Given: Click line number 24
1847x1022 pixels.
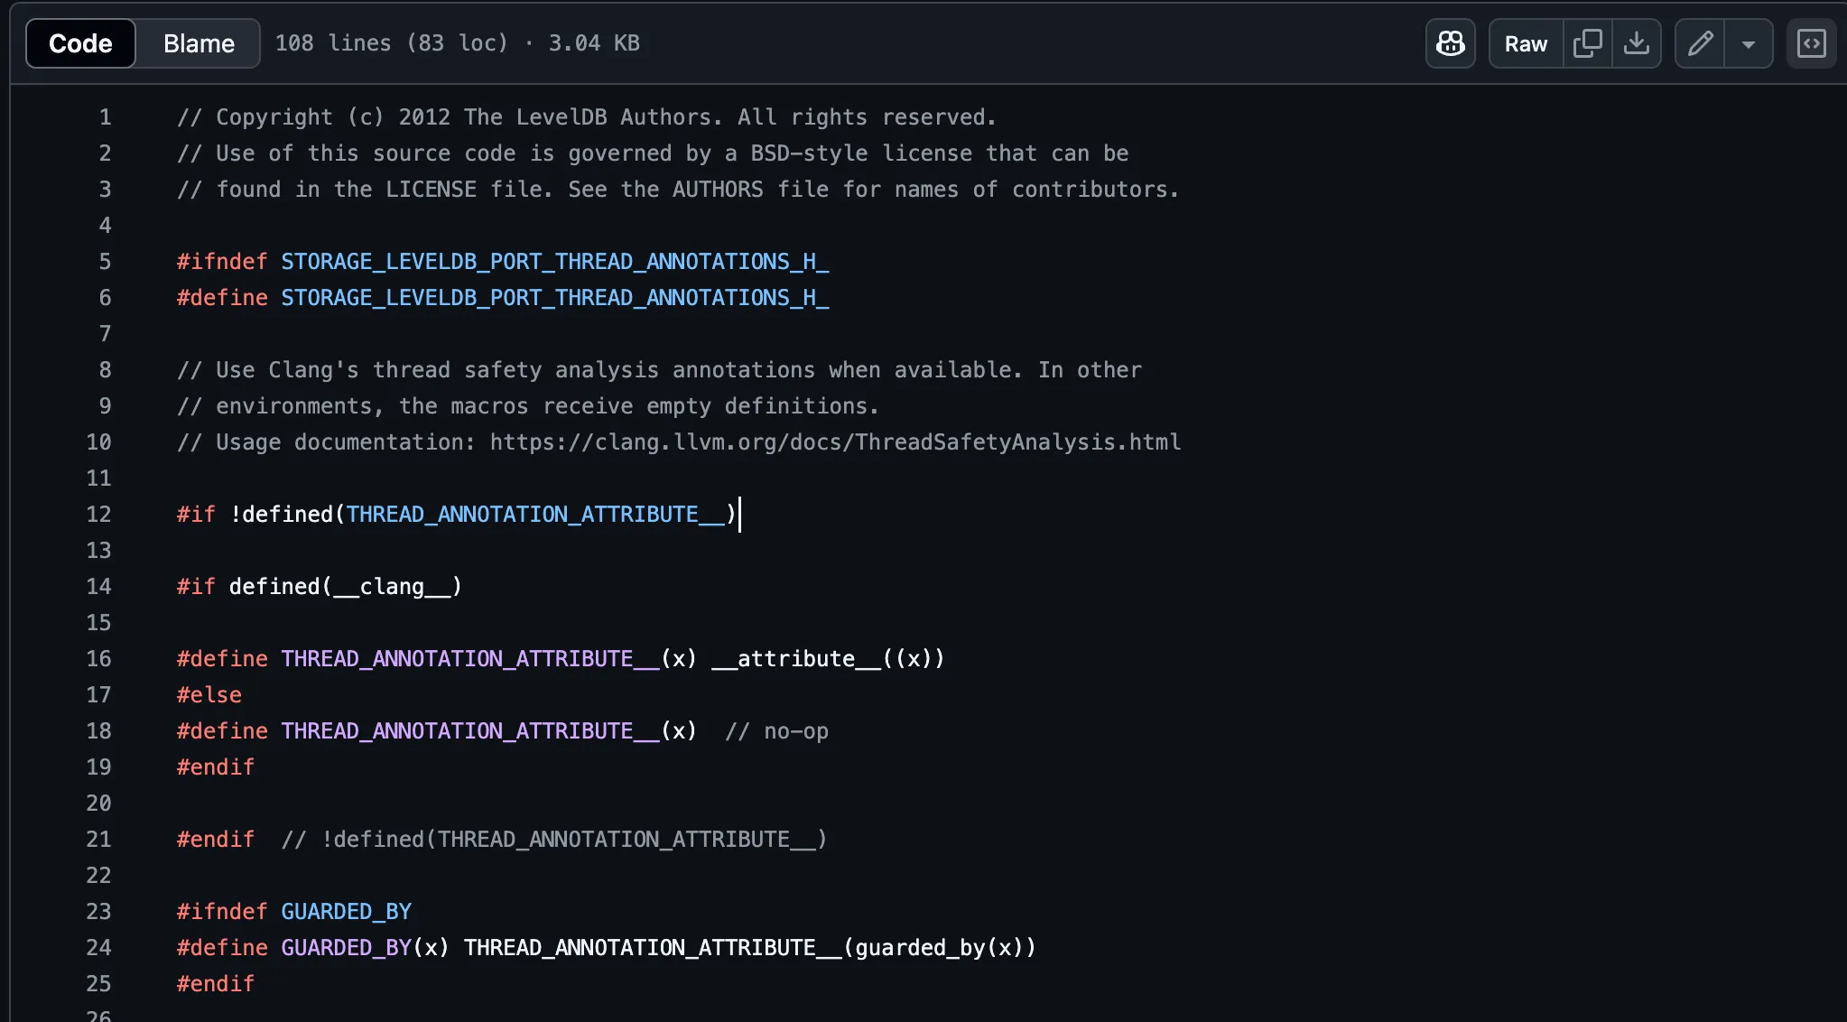Looking at the screenshot, I should (98, 948).
